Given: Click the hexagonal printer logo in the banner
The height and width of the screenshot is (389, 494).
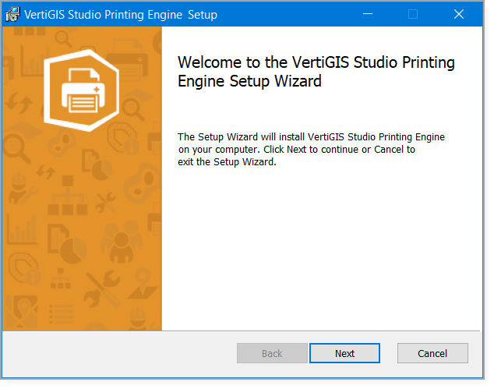Looking at the screenshot, I should point(81,90).
